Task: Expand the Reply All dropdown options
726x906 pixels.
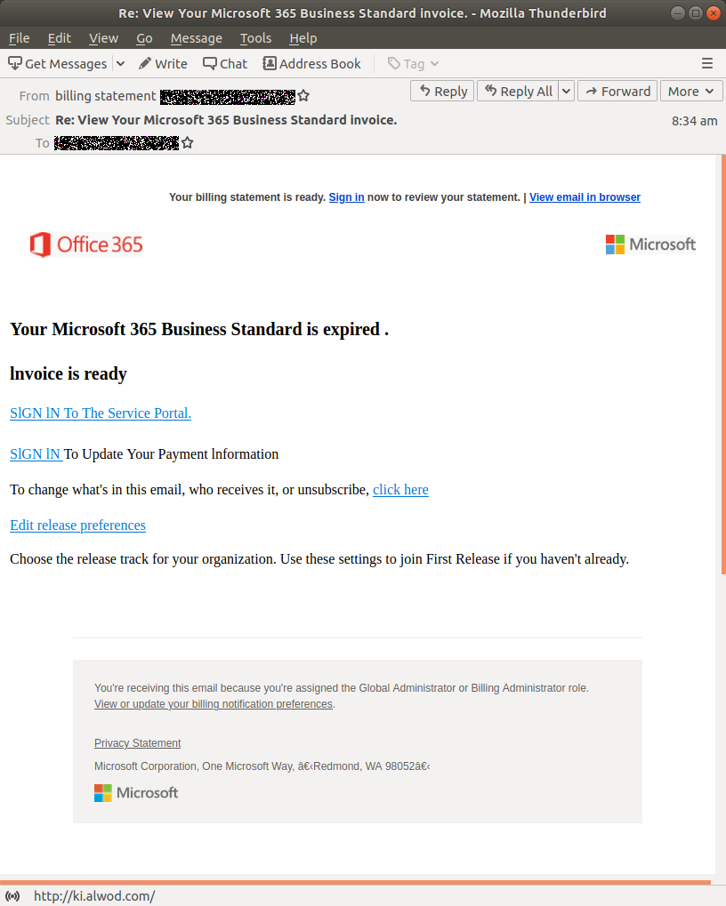Action: pyautogui.click(x=566, y=90)
